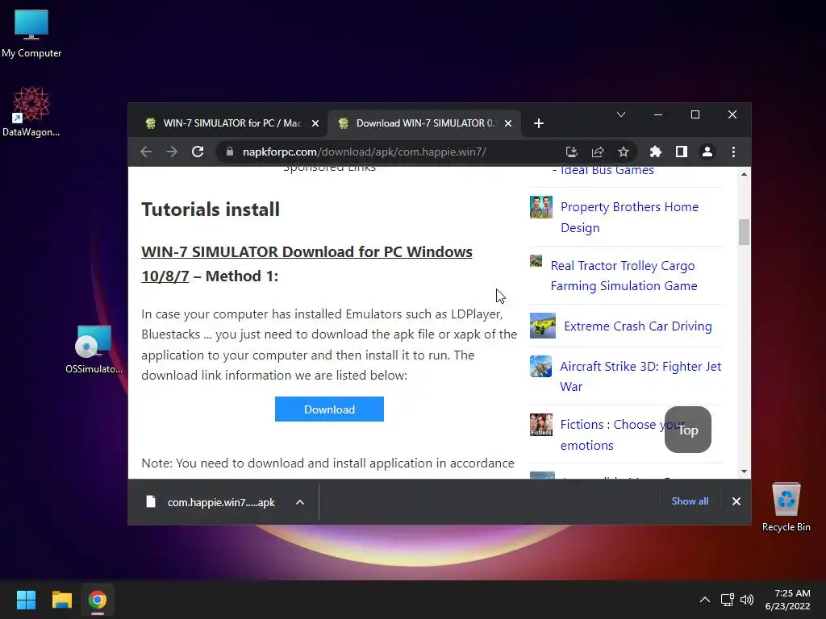Open volume speaker icon in tray
This screenshot has height=619, width=826.
point(747,600)
